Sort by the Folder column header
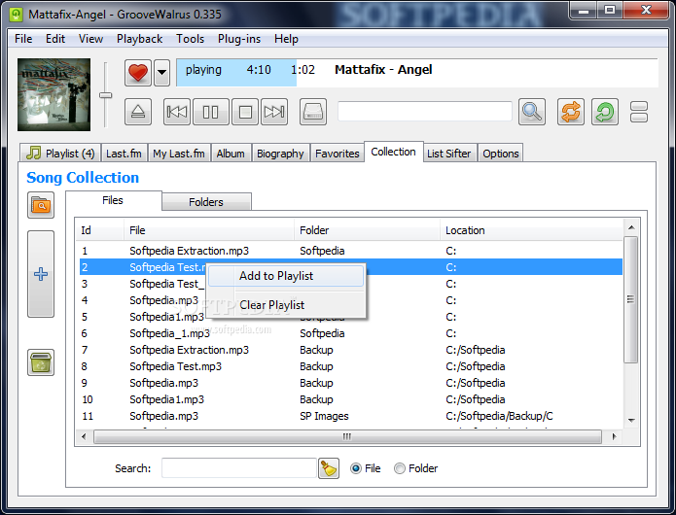 [x=368, y=230]
